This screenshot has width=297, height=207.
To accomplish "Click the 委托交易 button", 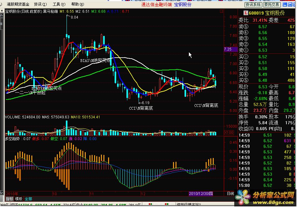I will click(x=272, y=5).
